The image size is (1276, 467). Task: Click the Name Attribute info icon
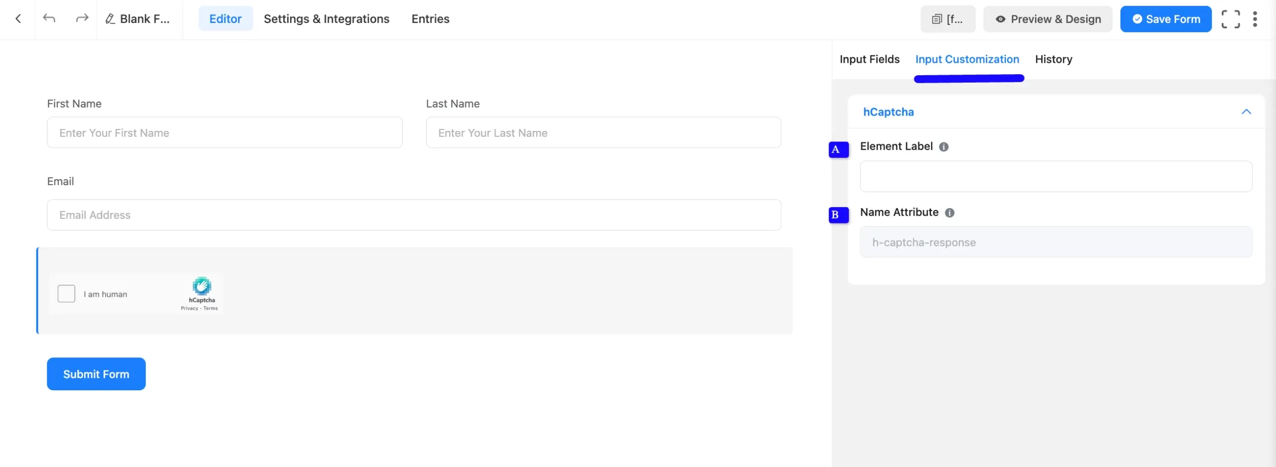coord(950,213)
